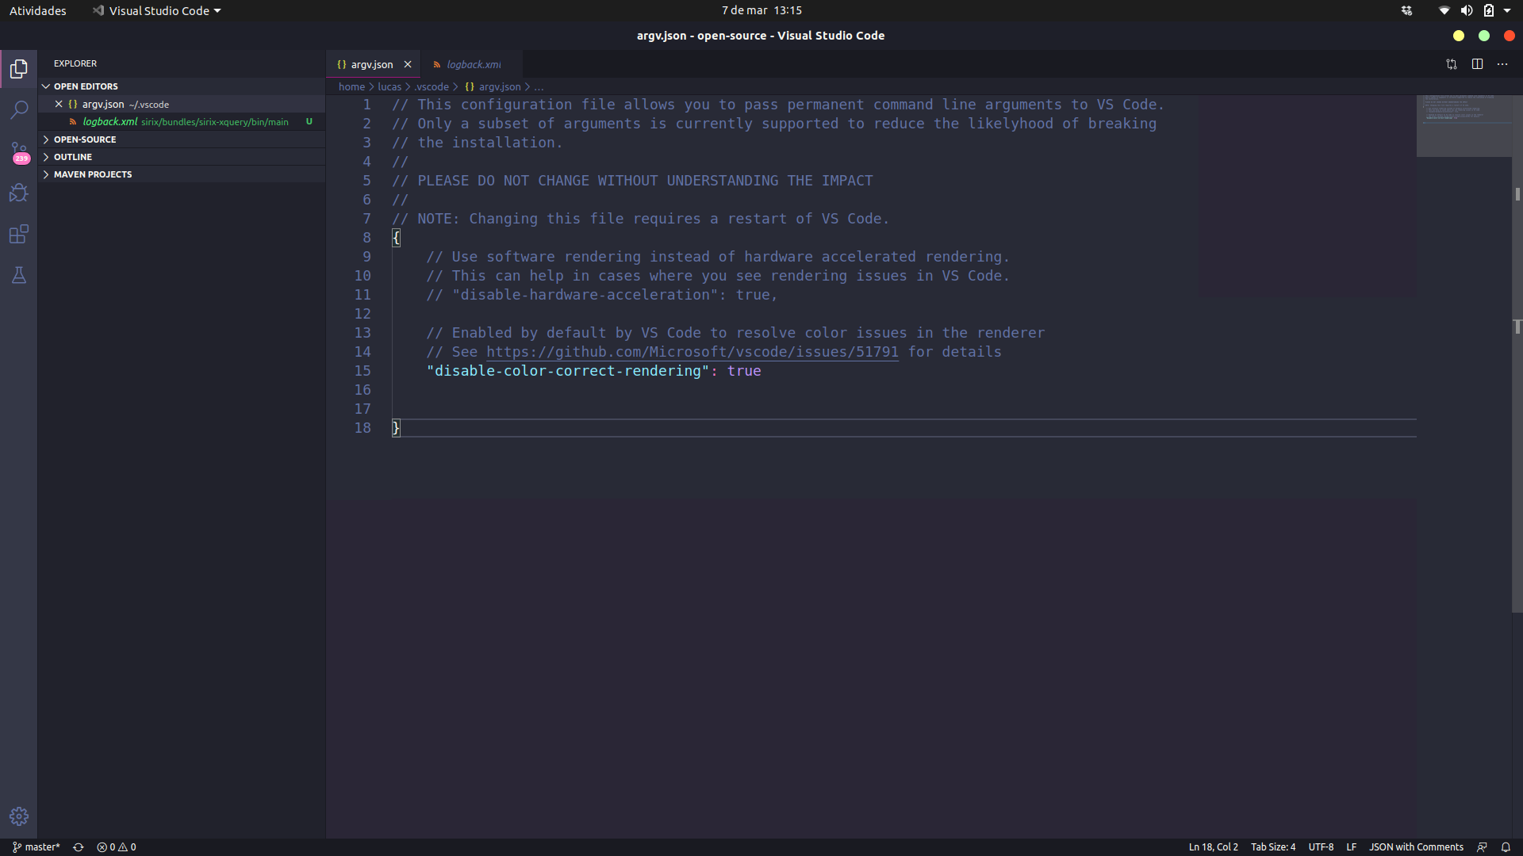1523x856 pixels.
Task: Click the Split Editor icon
Action: coord(1477,64)
